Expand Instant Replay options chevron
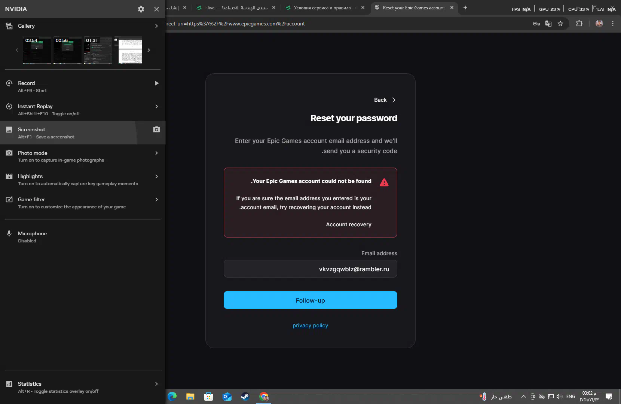 (x=156, y=106)
